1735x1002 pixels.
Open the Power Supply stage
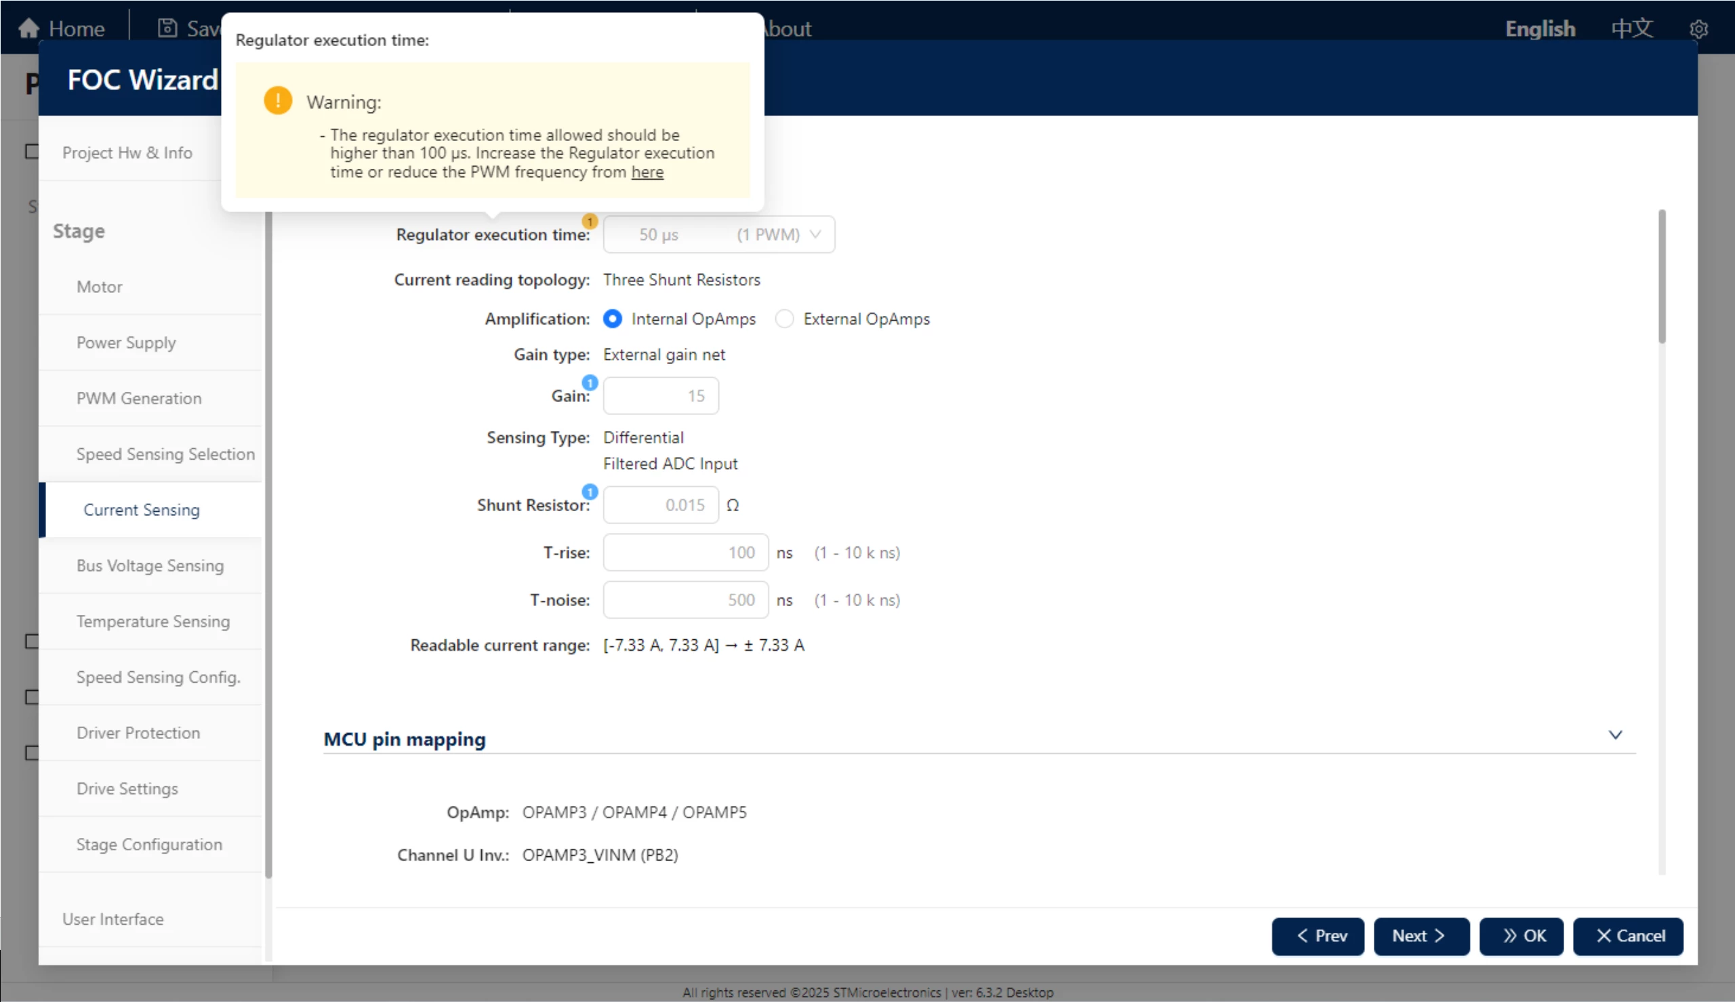[x=150, y=343]
